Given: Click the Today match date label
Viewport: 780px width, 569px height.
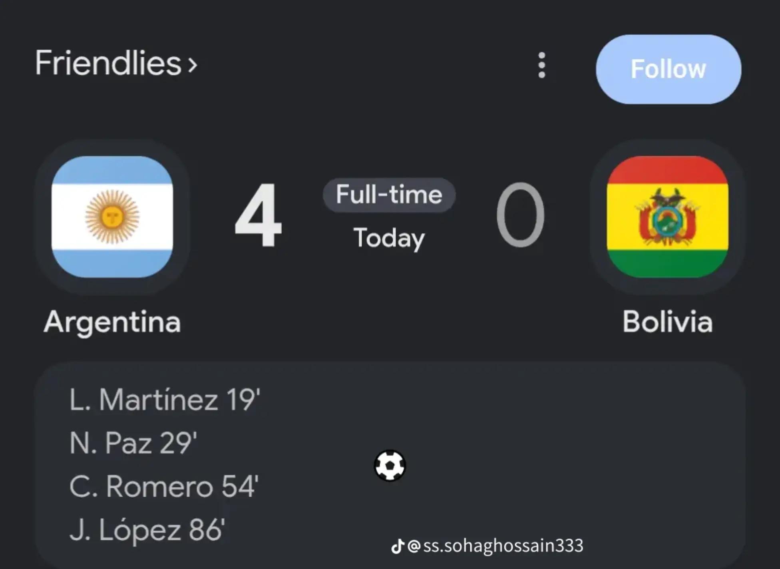Looking at the screenshot, I should (389, 238).
